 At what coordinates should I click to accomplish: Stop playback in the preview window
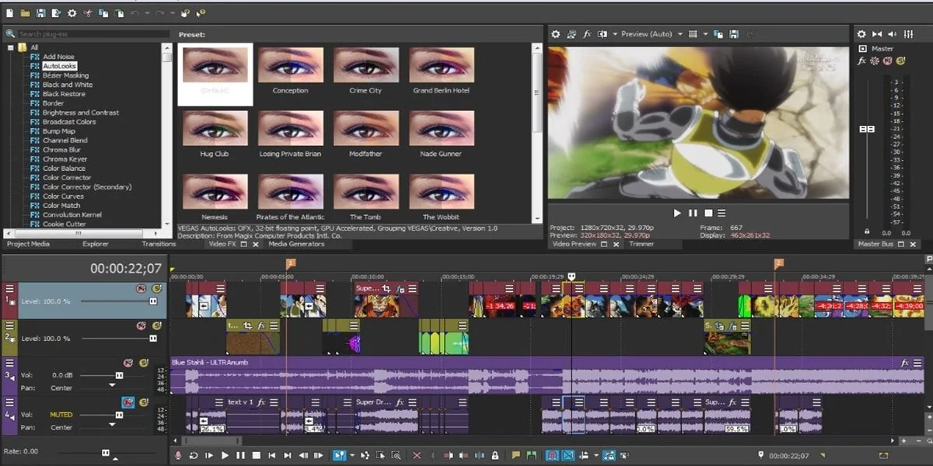point(708,213)
